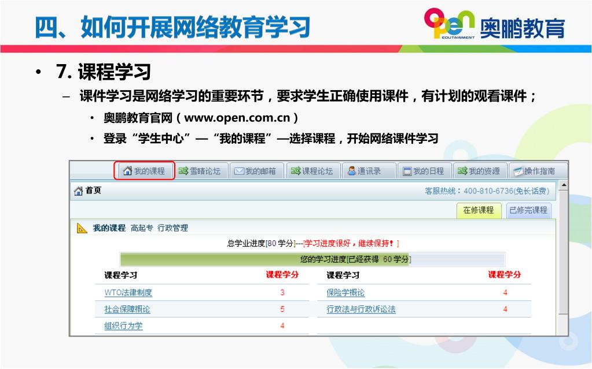Viewport: 592px width, 369px height.
Task: Switch to the 课程论坛 tab
Action: pyautogui.click(x=312, y=171)
